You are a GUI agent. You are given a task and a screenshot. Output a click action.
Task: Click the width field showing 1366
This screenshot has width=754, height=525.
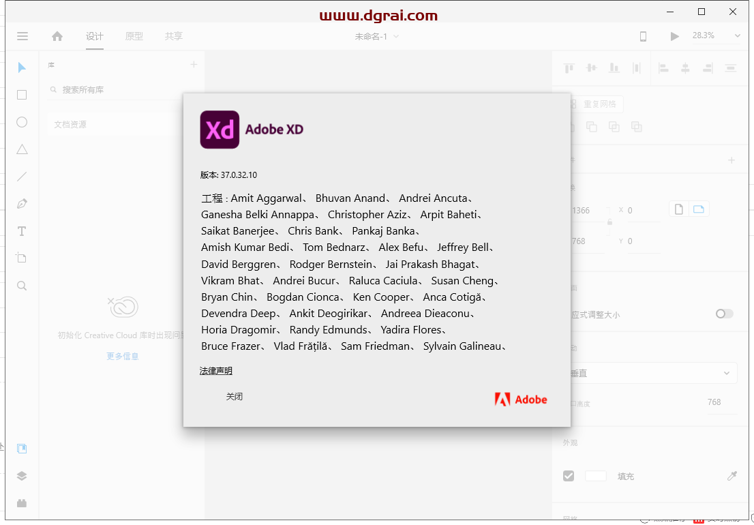tap(587, 211)
